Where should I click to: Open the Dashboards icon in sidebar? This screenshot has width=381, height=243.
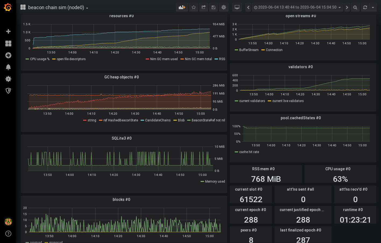8,43
